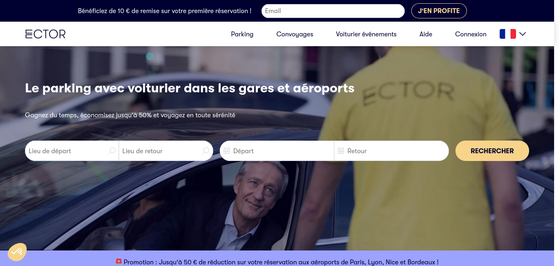This screenshot has width=559, height=266.
Task: Go to Voiturier événements page
Action: (x=366, y=34)
